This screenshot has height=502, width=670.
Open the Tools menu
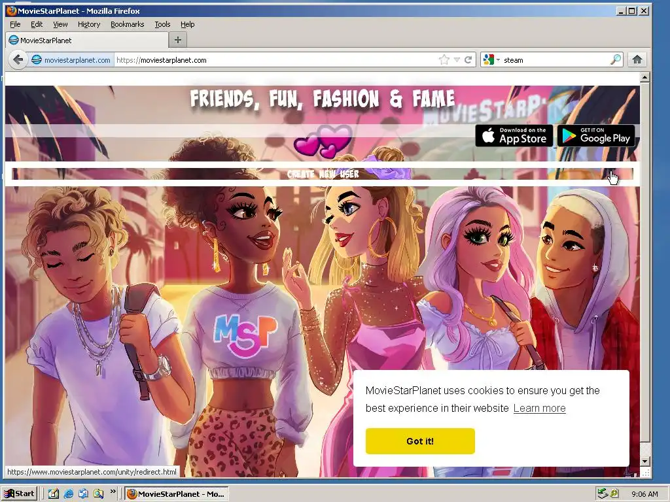point(162,24)
